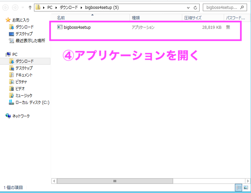This screenshot has height=193, width=251.
Task: Select ローカル ディスク (C:) in sidebar
Action: (32, 102)
